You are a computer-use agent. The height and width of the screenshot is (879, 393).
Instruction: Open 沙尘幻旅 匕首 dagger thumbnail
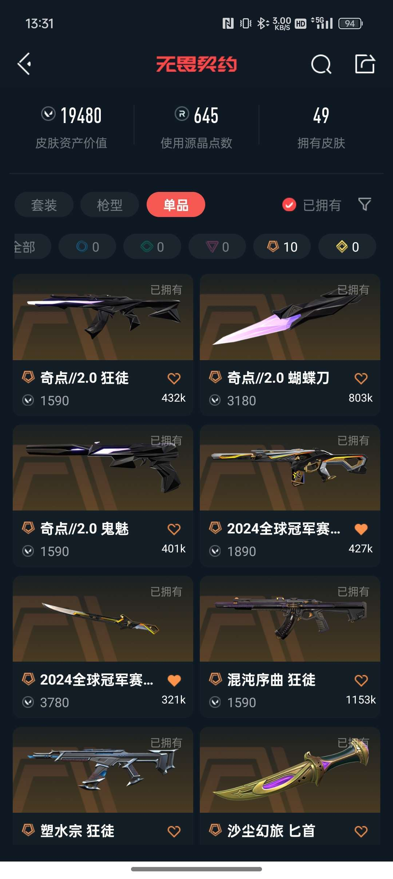click(x=290, y=770)
